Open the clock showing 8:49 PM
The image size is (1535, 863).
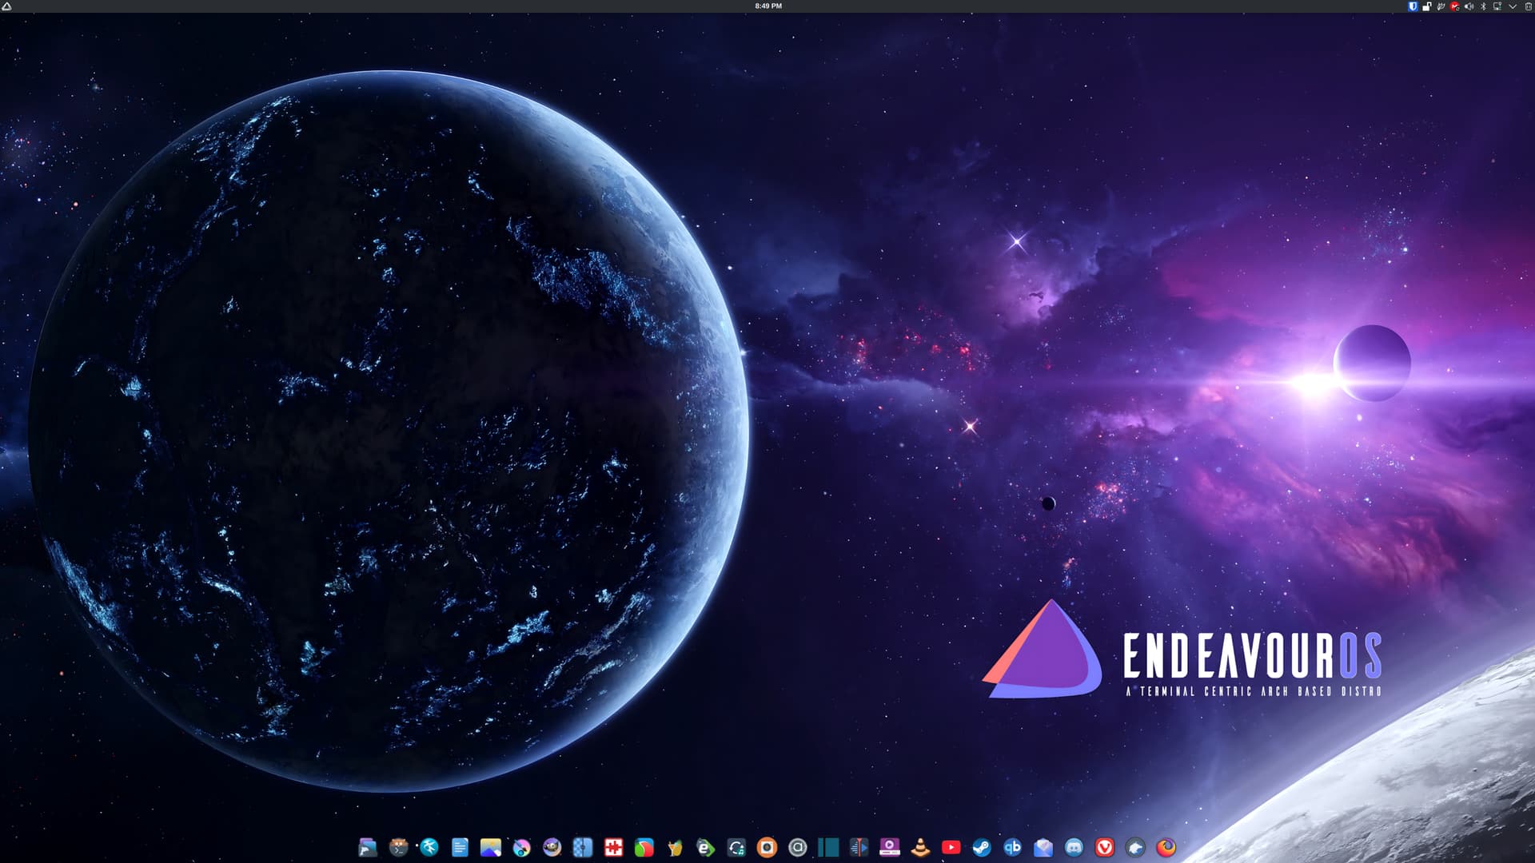pos(768,6)
